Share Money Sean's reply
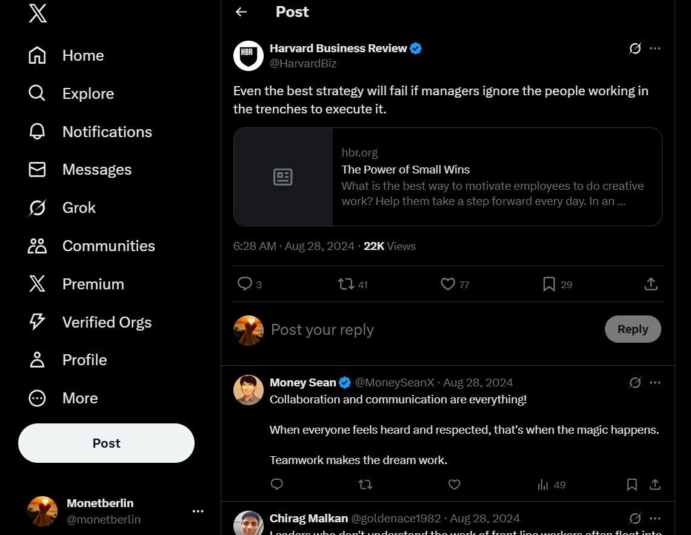This screenshot has height=535, width=691. point(655,485)
